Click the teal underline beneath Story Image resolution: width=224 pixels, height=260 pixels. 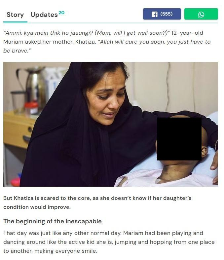click(15, 22)
